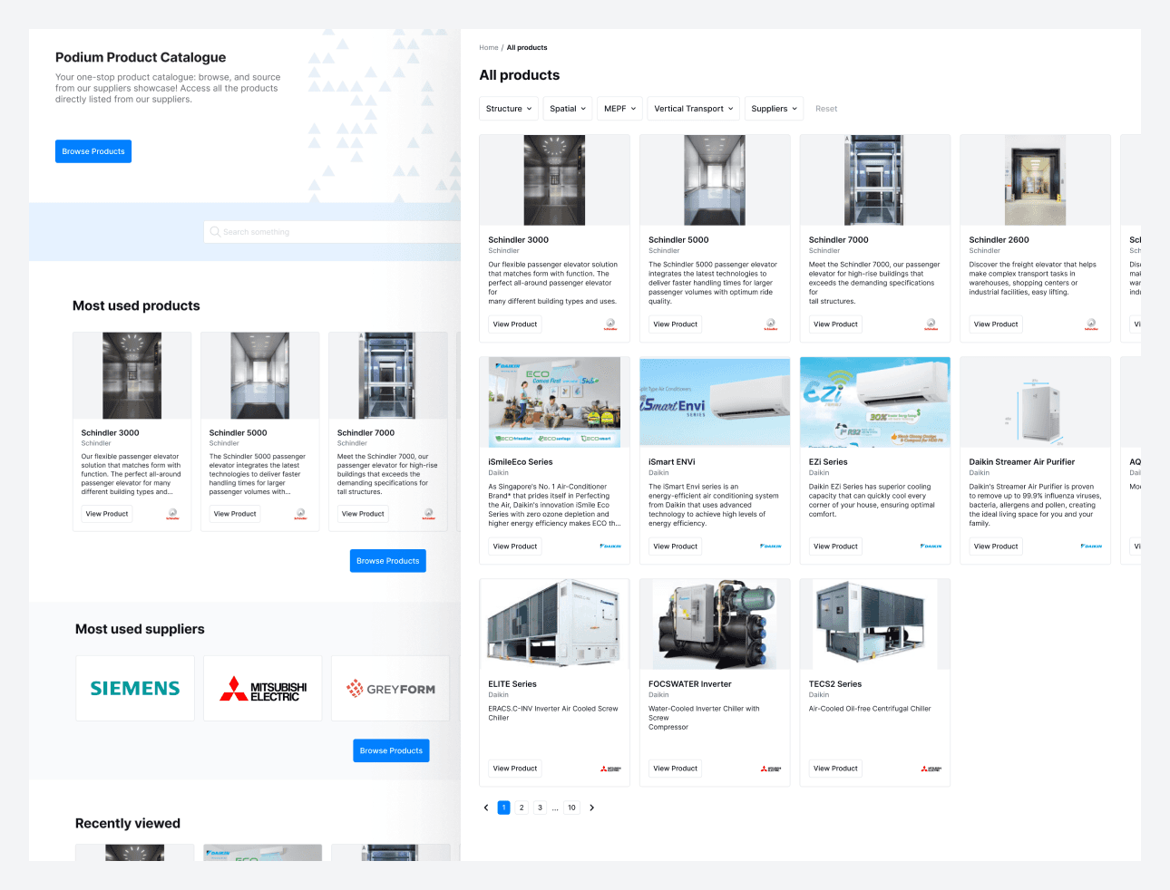Click Daikin logo on iSmileEco Series card
1170x890 pixels.
(x=610, y=547)
